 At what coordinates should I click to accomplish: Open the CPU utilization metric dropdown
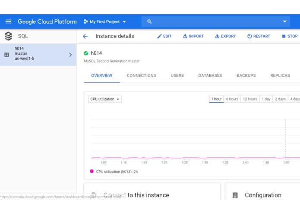pyautogui.click(x=105, y=99)
